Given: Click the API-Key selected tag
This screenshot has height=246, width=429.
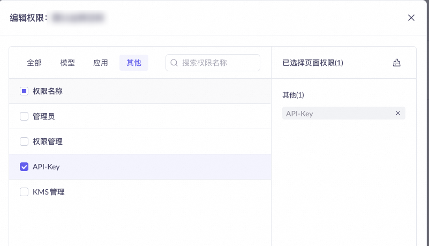Looking at the screenshot, I should [344, 113].
